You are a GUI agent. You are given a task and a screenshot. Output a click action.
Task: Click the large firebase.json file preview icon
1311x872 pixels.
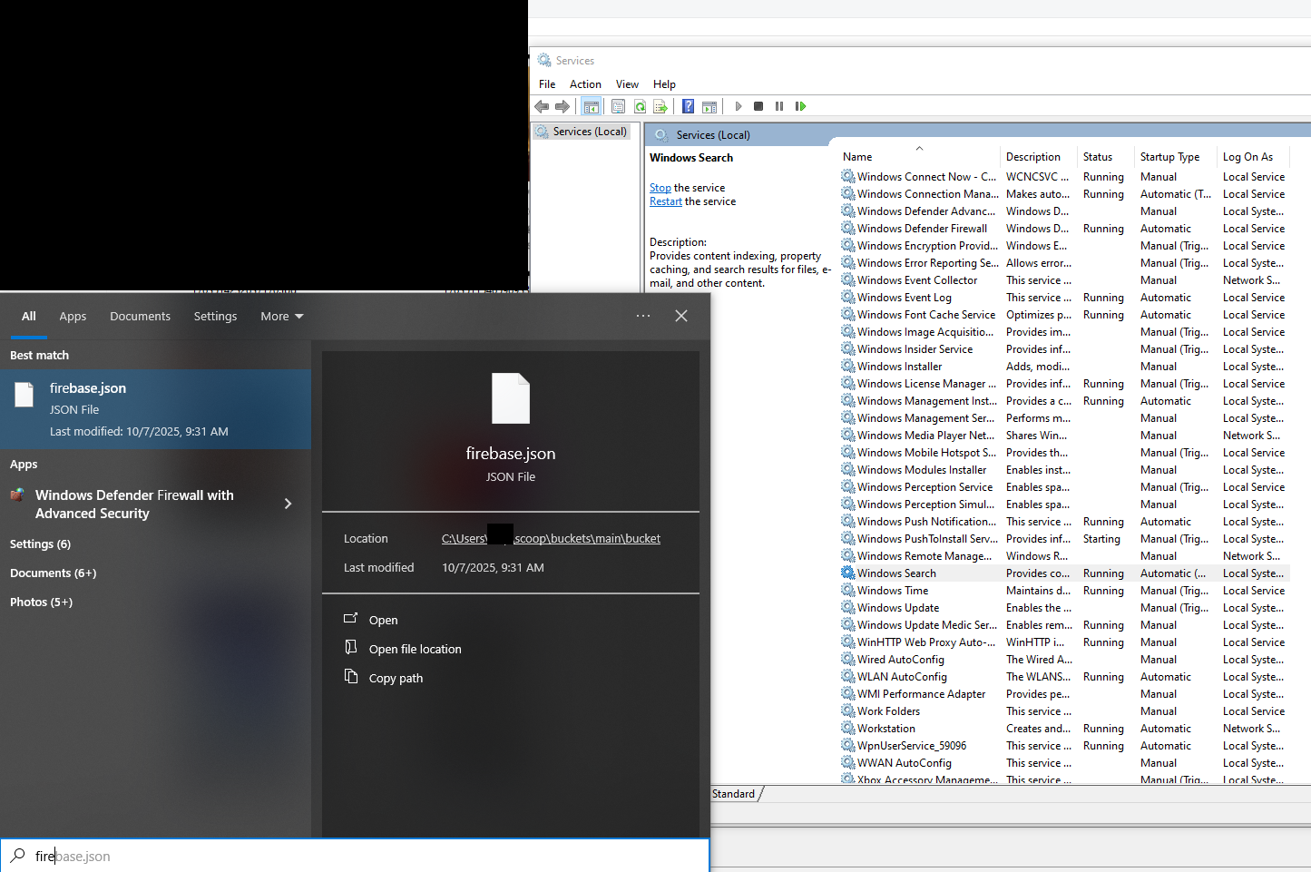tap(511, 398)
